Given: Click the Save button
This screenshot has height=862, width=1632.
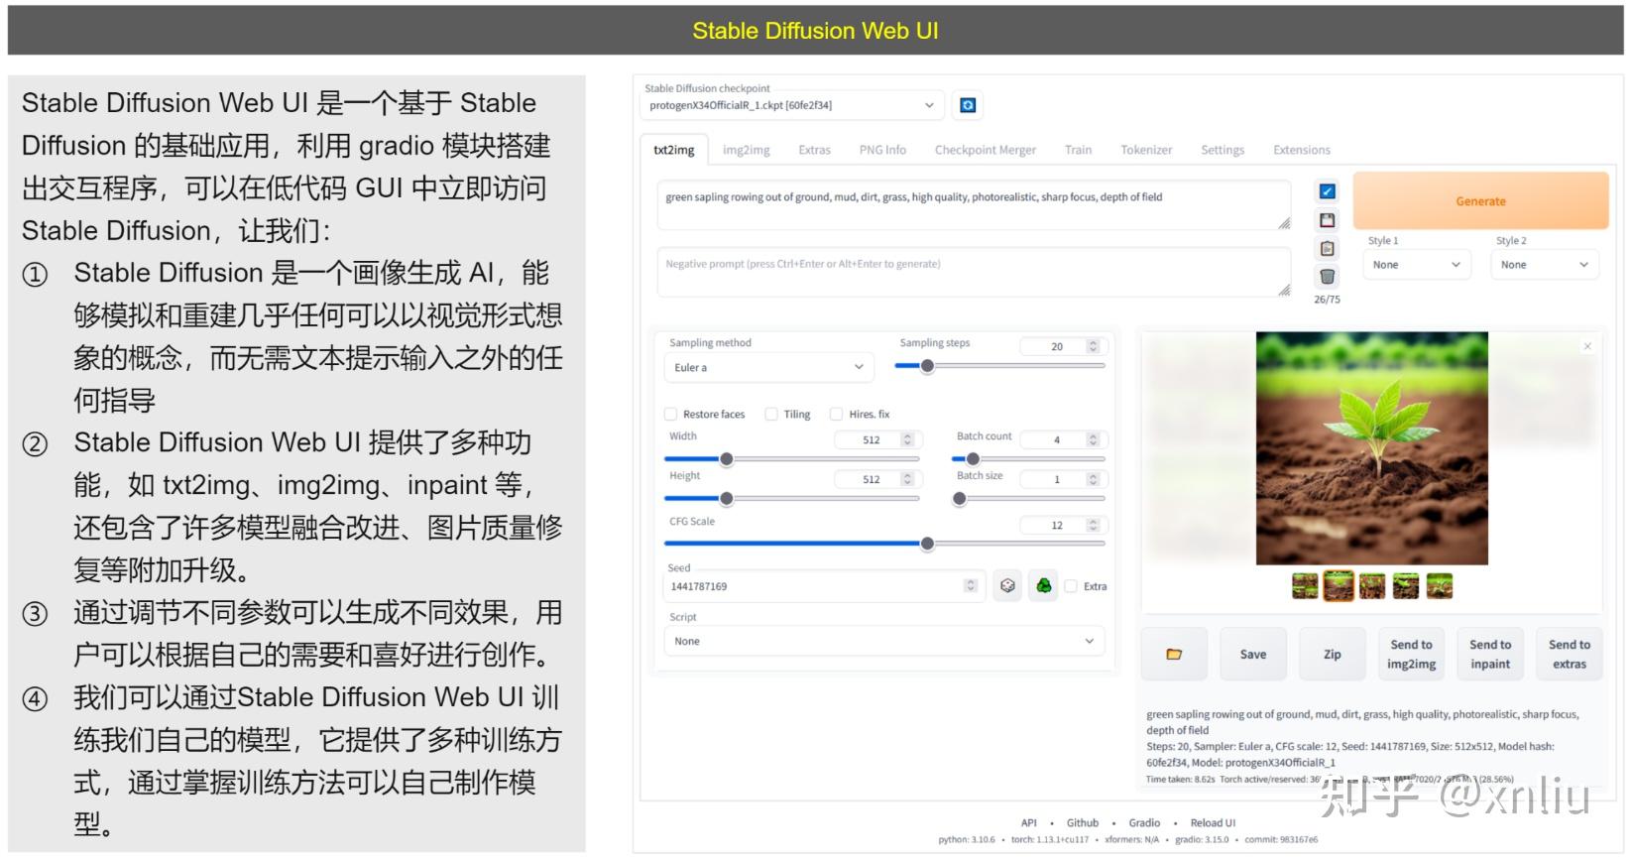Looking at the screenshot, I should 1253,655.
